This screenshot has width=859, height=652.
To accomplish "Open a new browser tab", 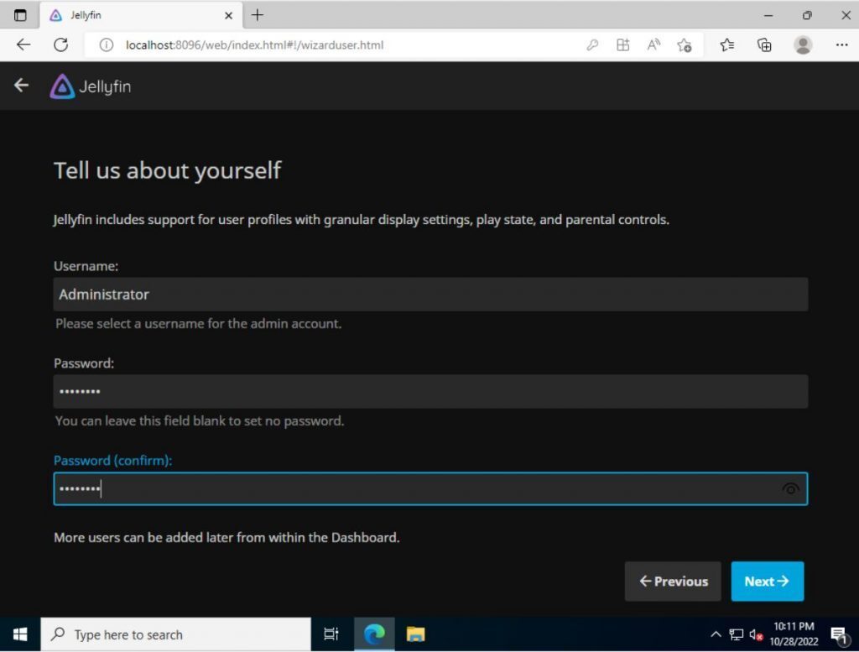I will tap(257, 14).
